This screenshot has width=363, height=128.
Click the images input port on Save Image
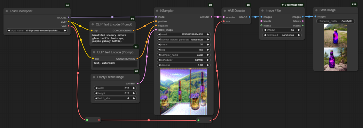coord(315,16)
